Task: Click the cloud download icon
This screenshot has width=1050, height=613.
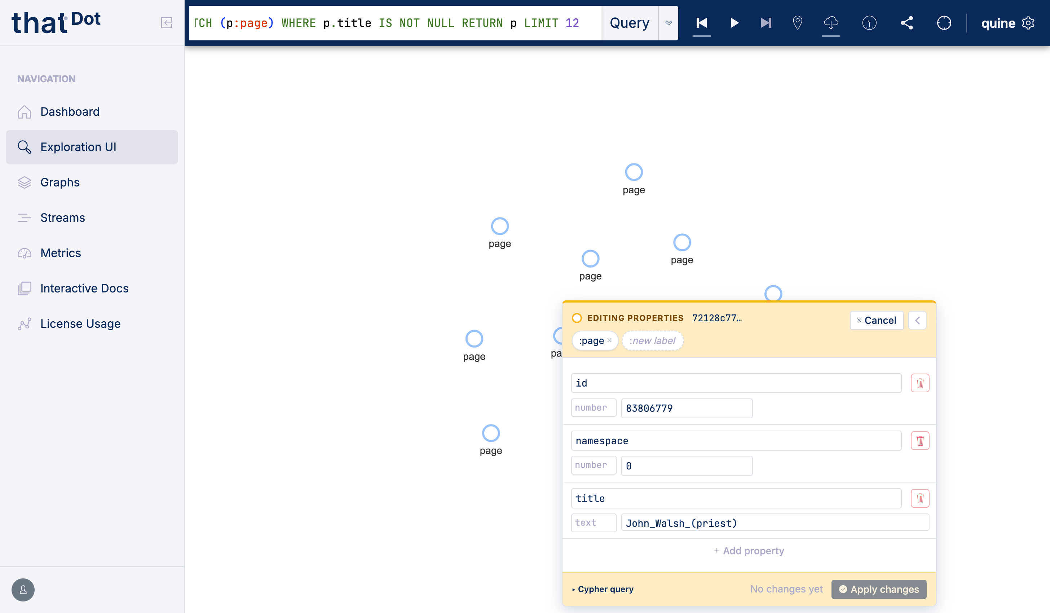Action: pos(831,22)
